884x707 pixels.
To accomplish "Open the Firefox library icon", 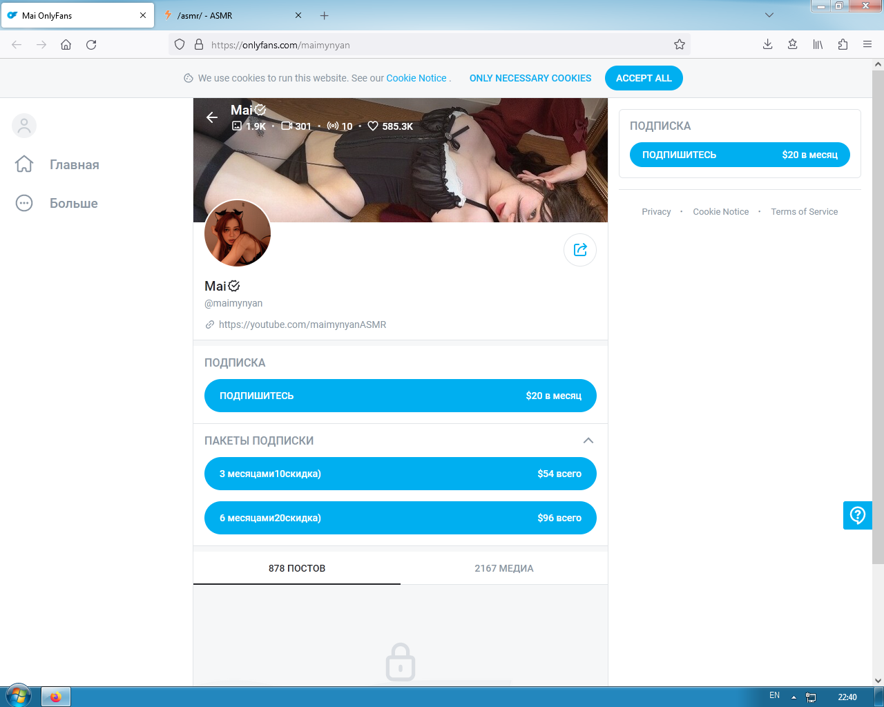I will point(818,45).
